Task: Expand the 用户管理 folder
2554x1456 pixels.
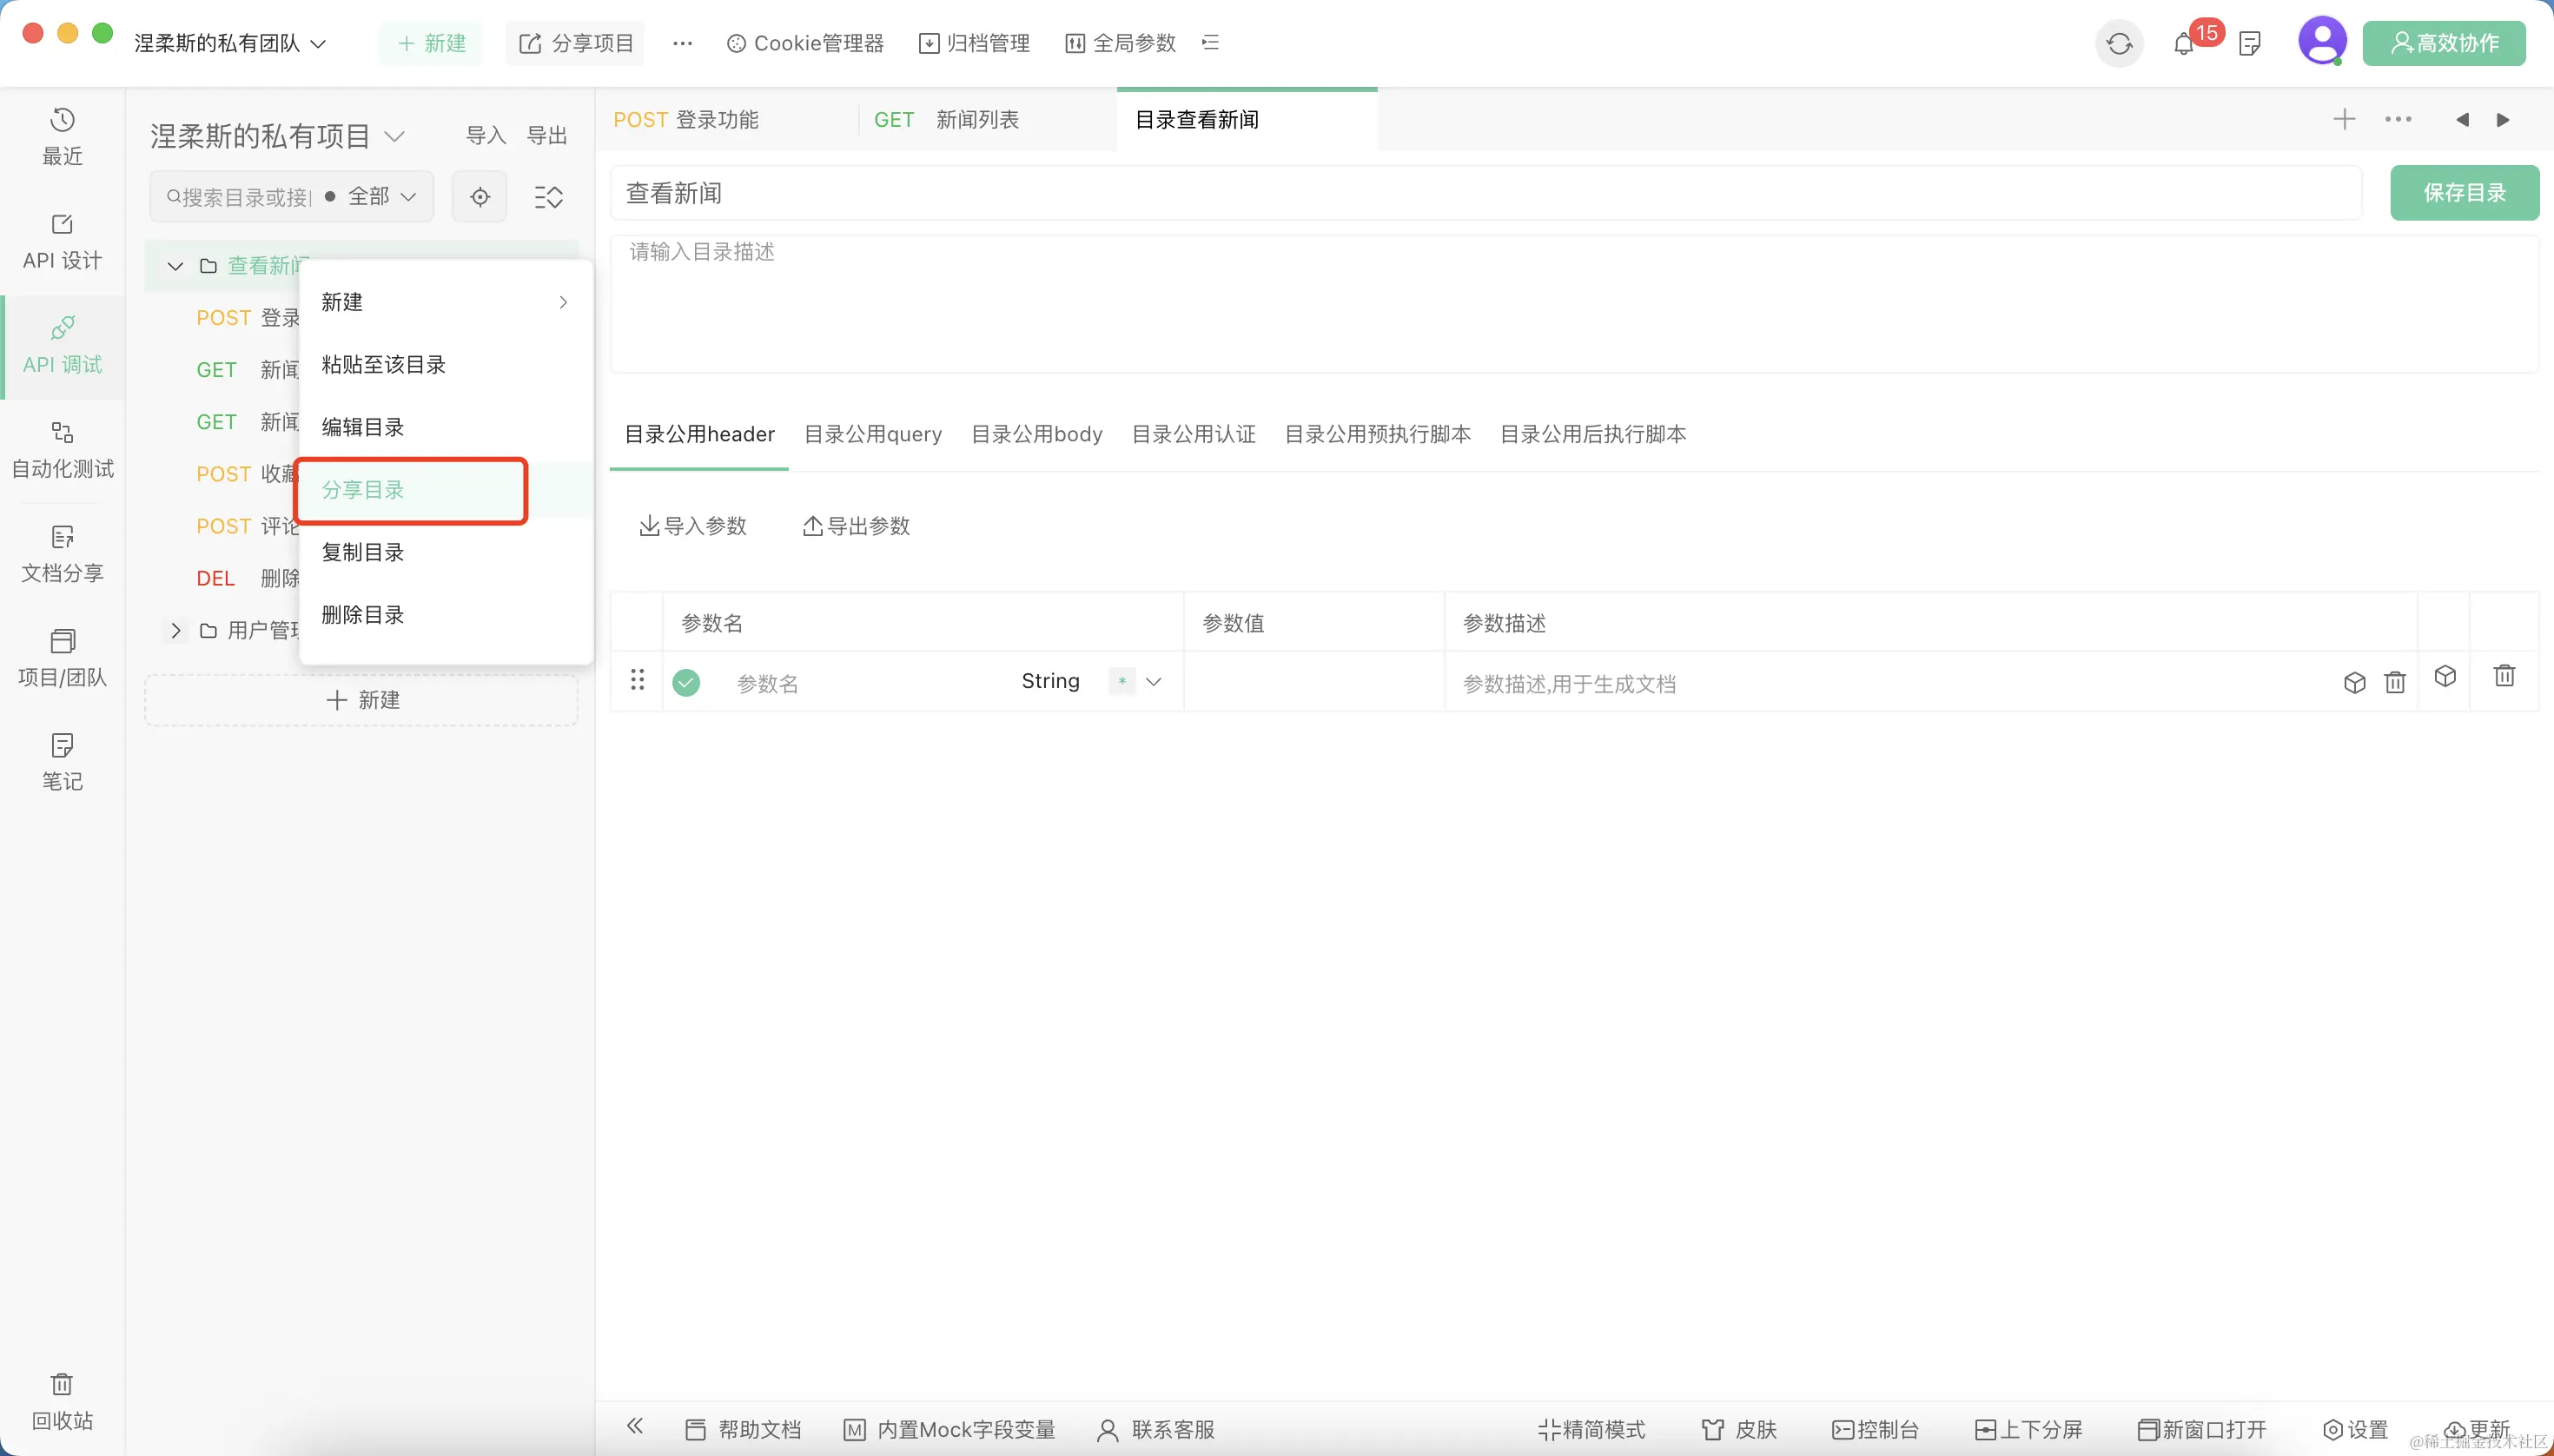Action: tap(176, 630)
